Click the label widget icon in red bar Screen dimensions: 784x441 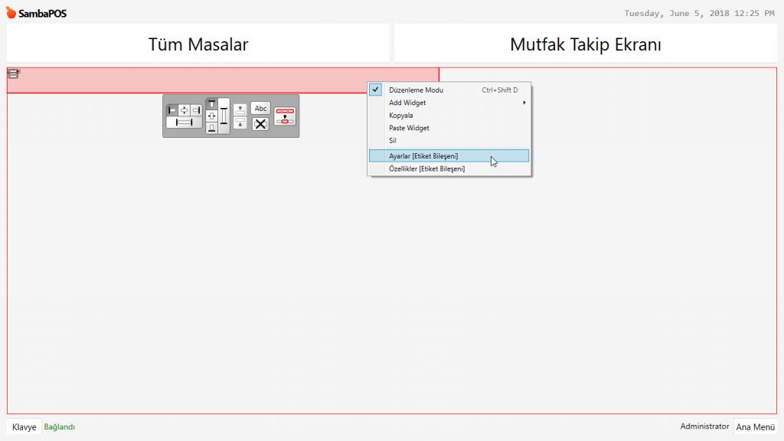pyautogui.click(x=13, y=73)
